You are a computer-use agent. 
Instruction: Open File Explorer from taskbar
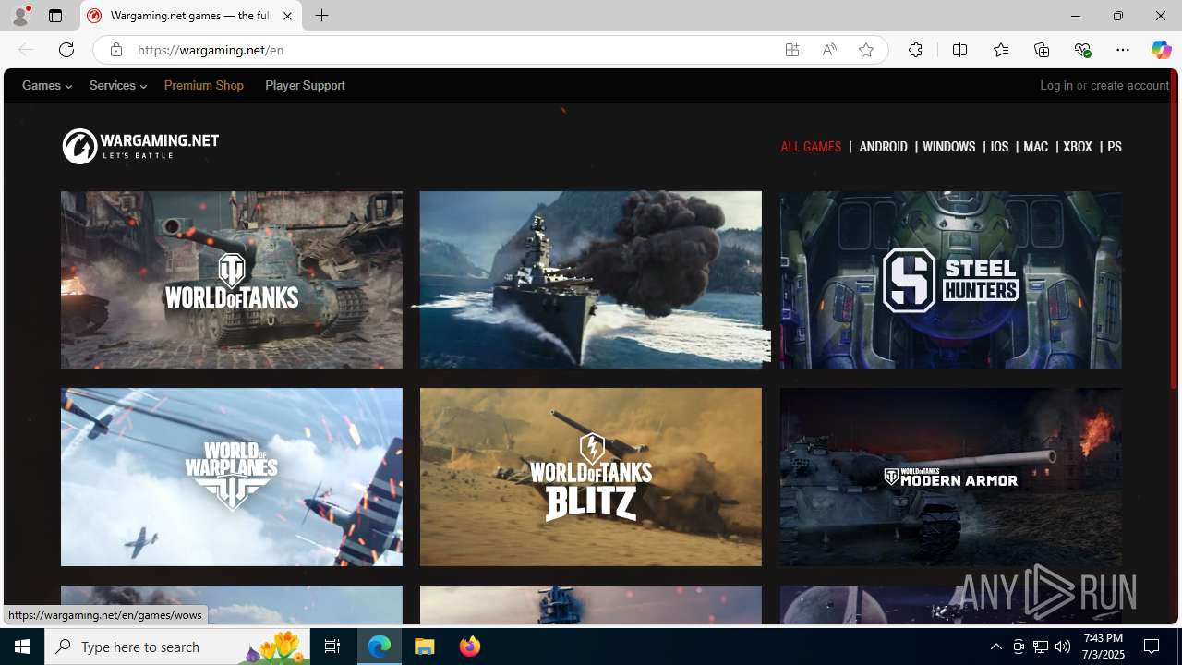click(x=425, y=647)
